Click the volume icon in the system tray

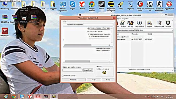coord(158,97)
